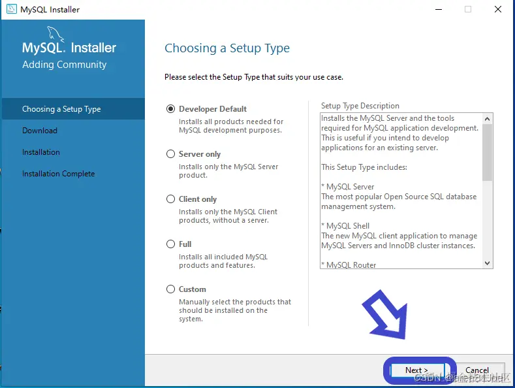The height and width of the screenshot is (388, 515).
Task: Open the Installation Complete step
Action: pos(59,174)
